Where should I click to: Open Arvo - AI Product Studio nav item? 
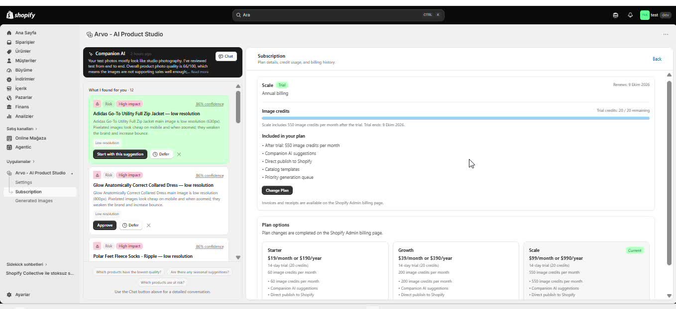point(40,173)
